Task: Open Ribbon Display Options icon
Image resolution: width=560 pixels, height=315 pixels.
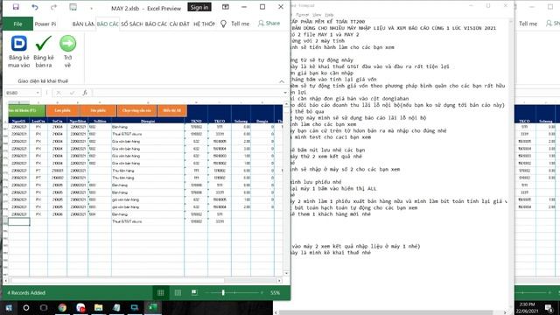Action: (226, 7)
